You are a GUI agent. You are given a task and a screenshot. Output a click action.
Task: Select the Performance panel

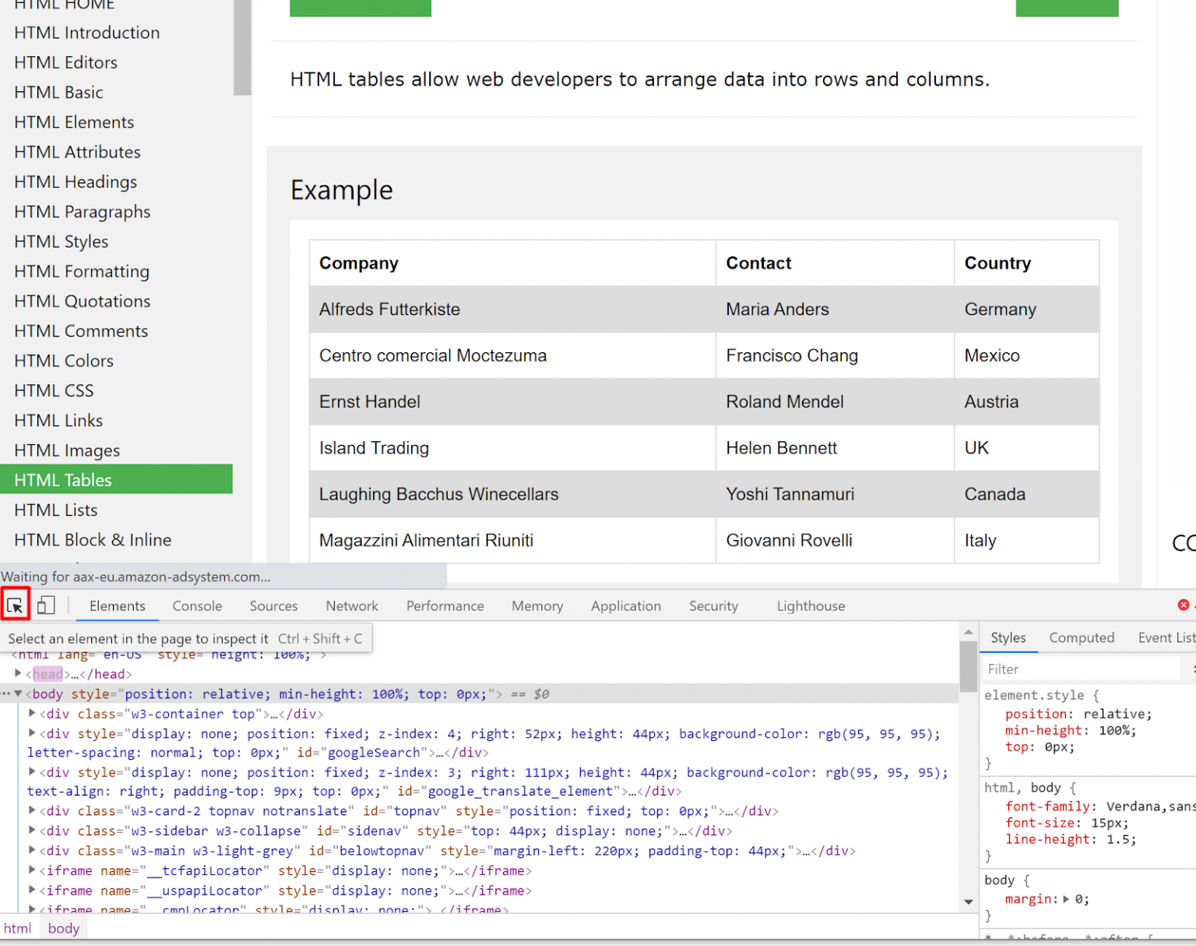coord(445,605)
